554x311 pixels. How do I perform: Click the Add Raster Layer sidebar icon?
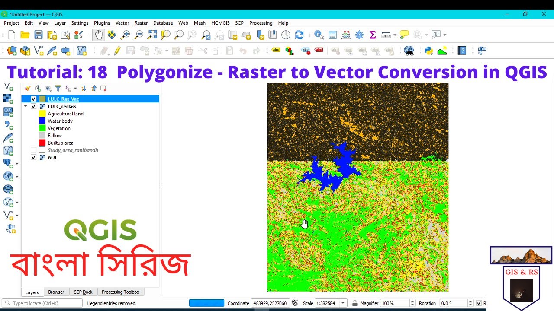pos(8,99)
